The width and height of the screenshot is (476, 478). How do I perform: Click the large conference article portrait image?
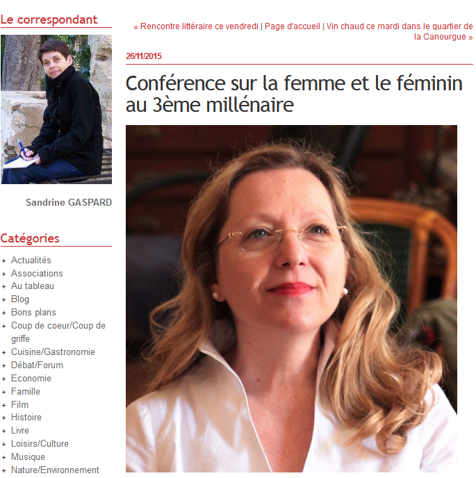point(291,299)
